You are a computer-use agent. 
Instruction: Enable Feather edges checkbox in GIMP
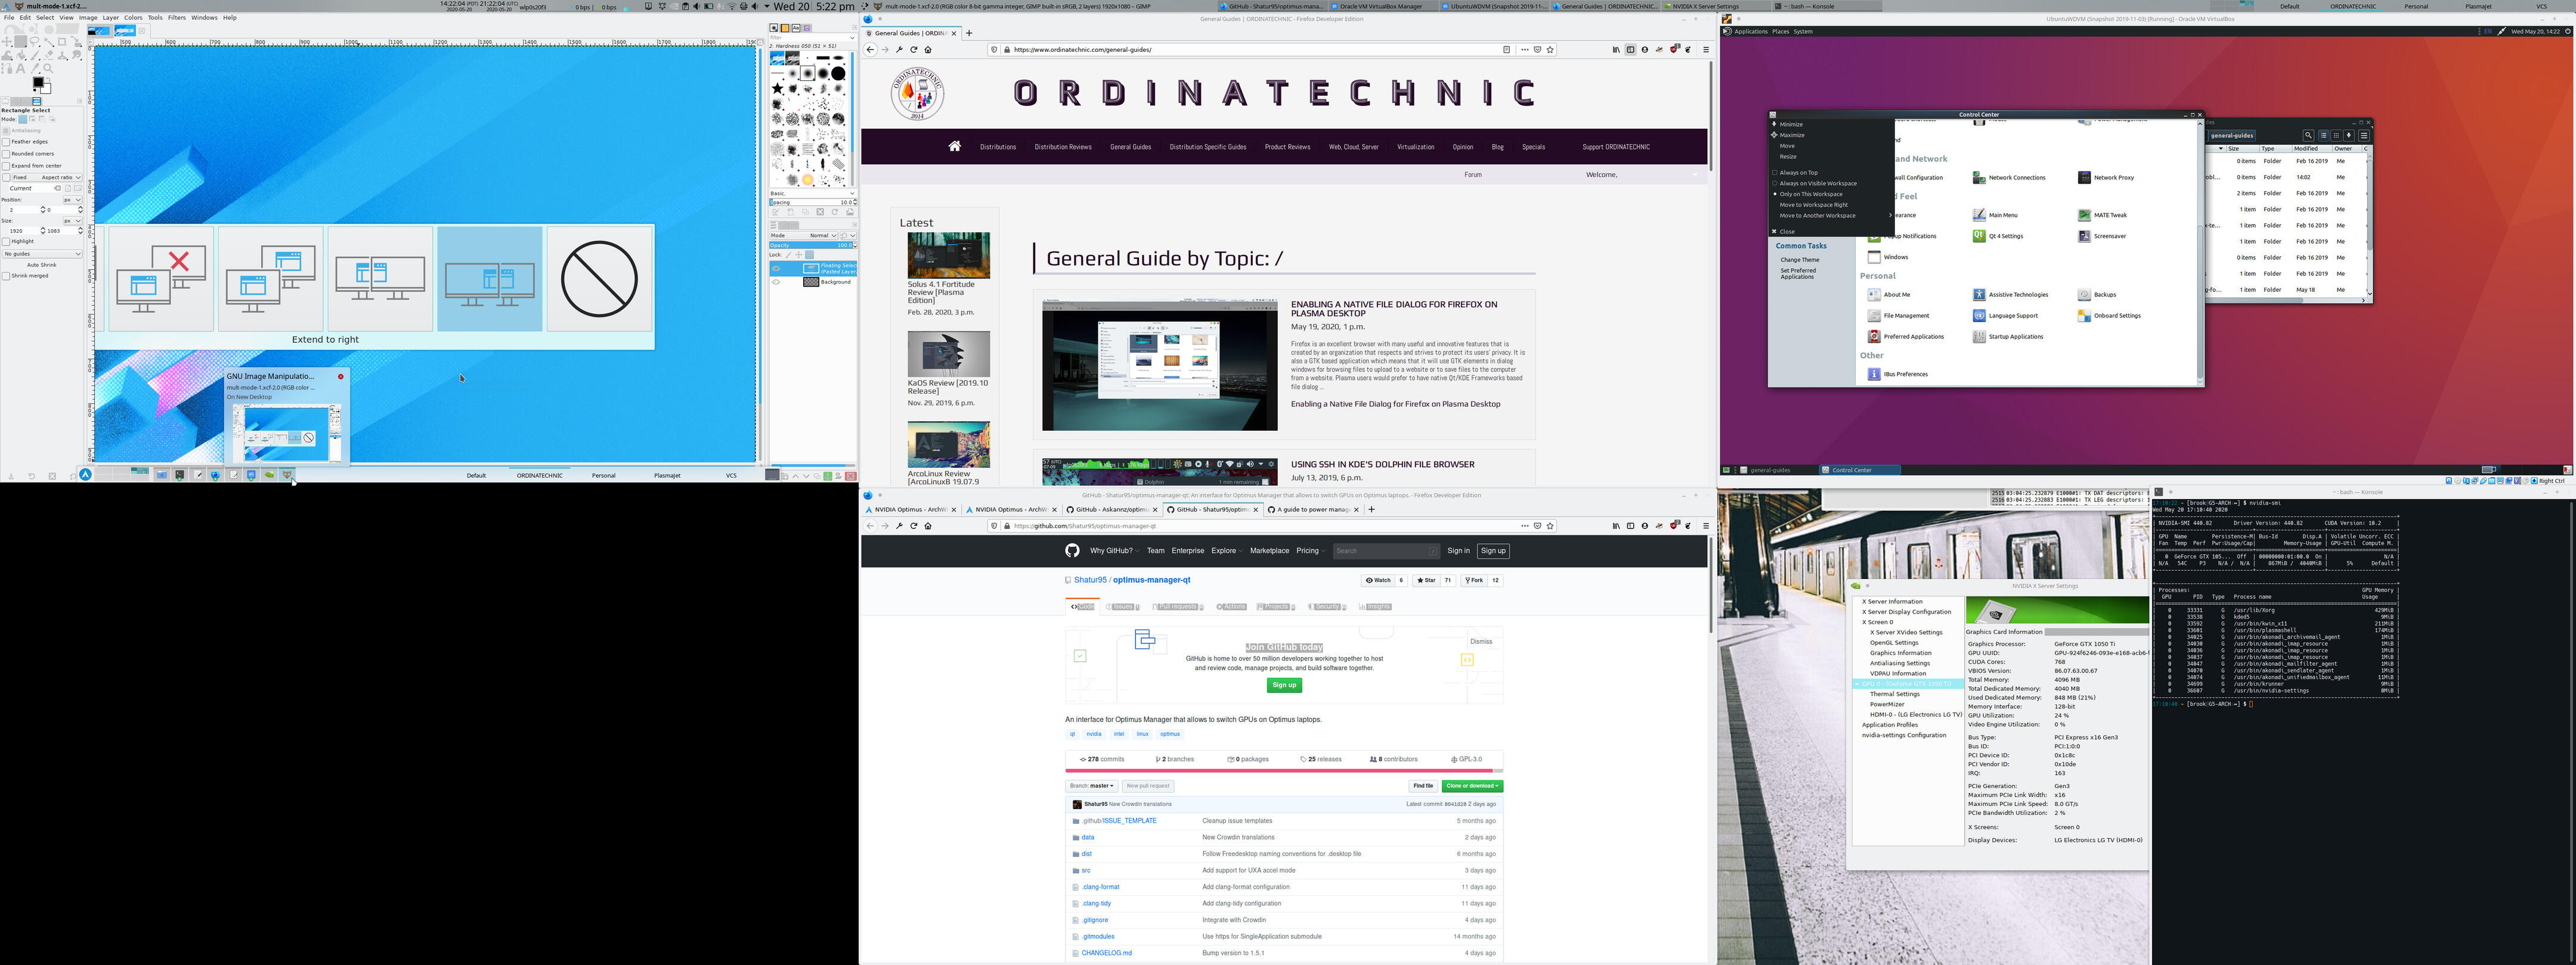tap(6, 142)
